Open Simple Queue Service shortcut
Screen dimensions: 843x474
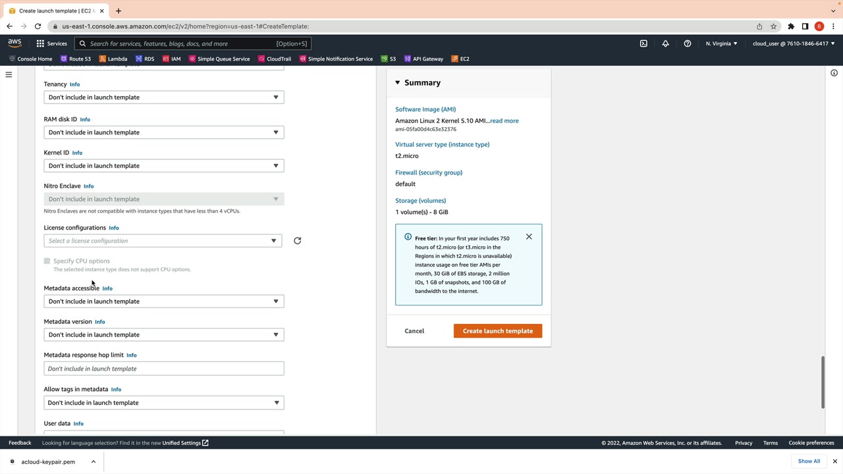pyautogui.click(x=219, y=59)
